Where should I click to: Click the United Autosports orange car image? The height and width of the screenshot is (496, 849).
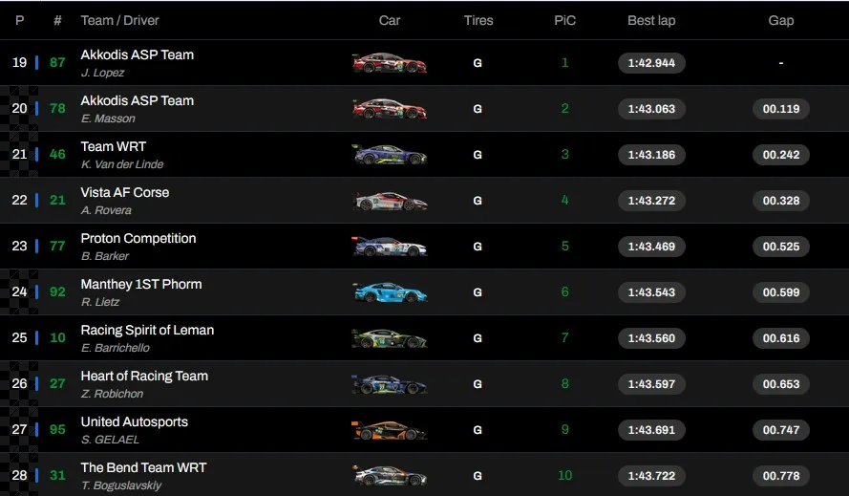(389, 430)
